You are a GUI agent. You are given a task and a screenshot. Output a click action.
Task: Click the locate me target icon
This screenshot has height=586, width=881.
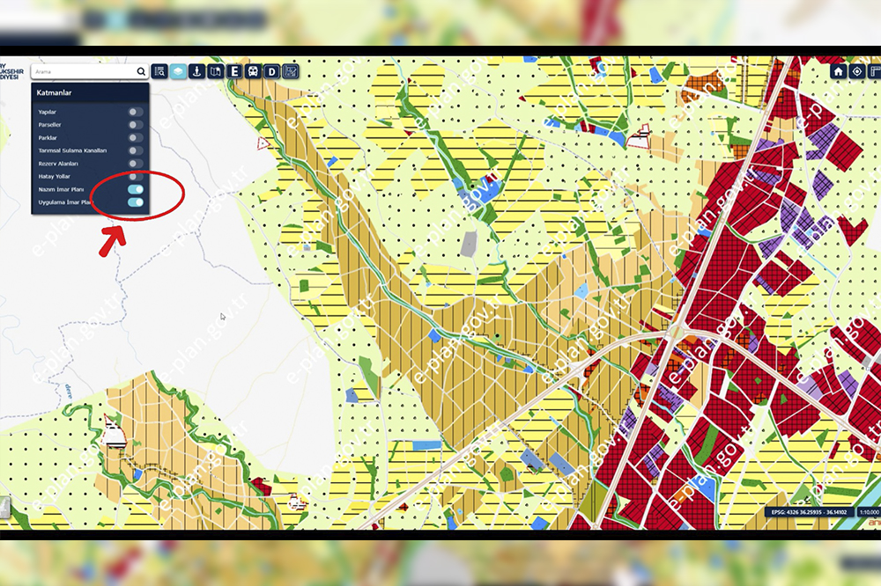pyautogui.click(x=857, y=71)
